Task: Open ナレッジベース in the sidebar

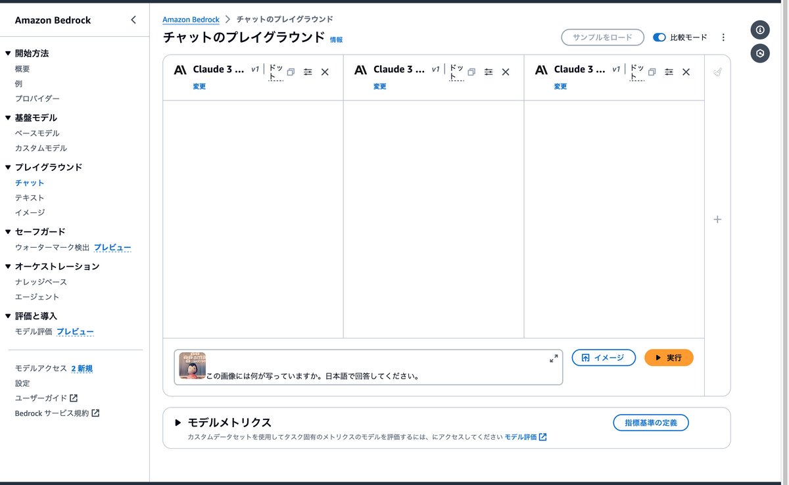Action: [x=41, y=282]
